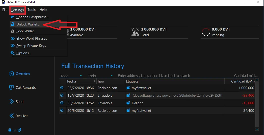
Task: Click the scroll-to-bottom arrow of transaction list
Action: 257,129
